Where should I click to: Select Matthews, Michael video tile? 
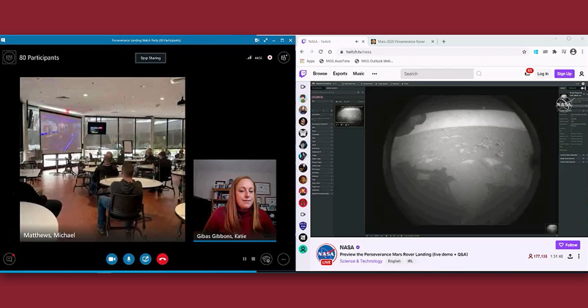102,159
